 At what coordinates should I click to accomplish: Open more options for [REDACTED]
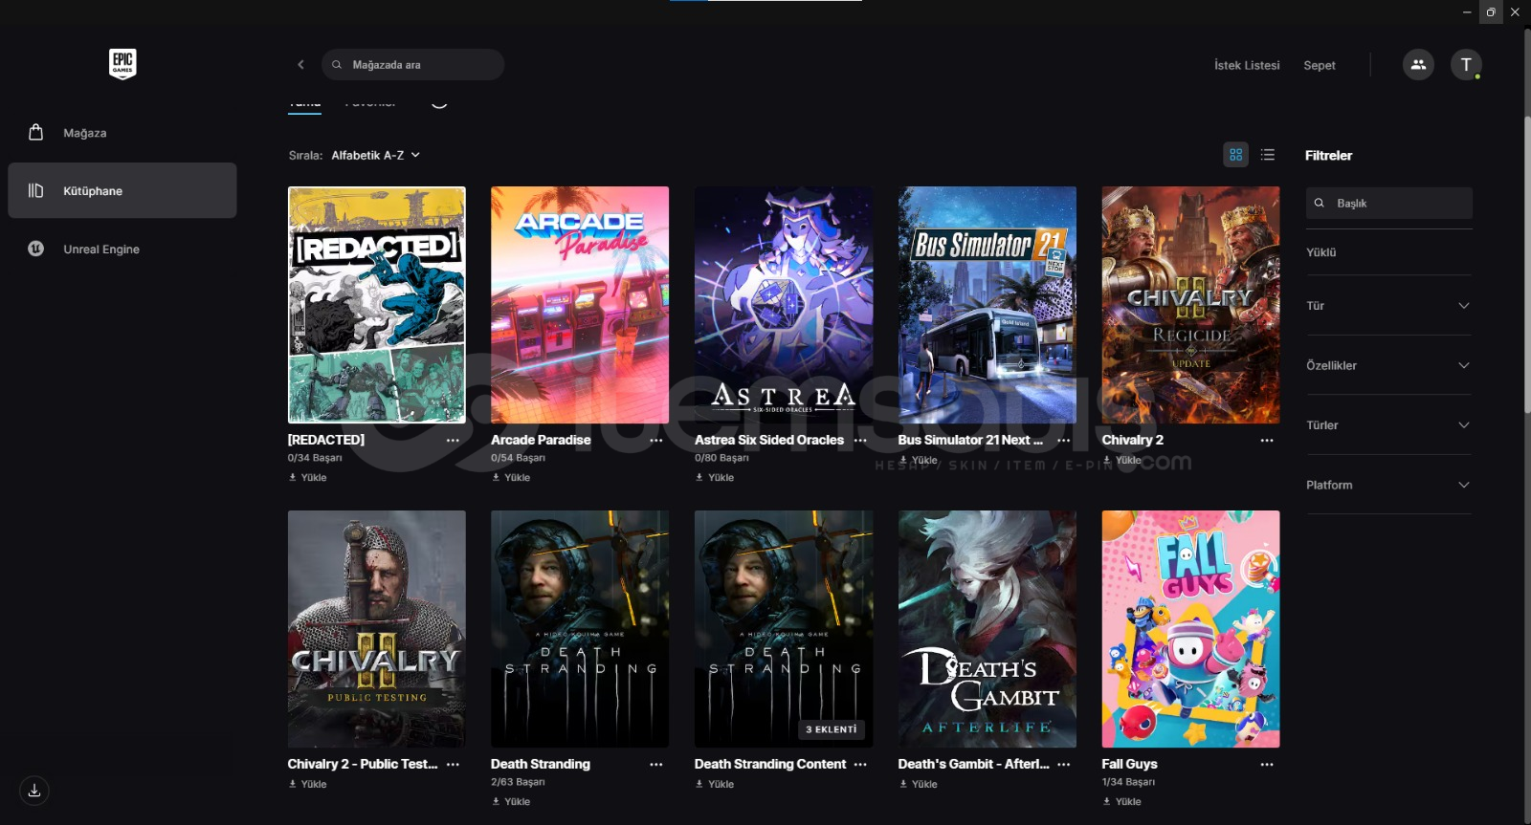[x=453, y=441]
